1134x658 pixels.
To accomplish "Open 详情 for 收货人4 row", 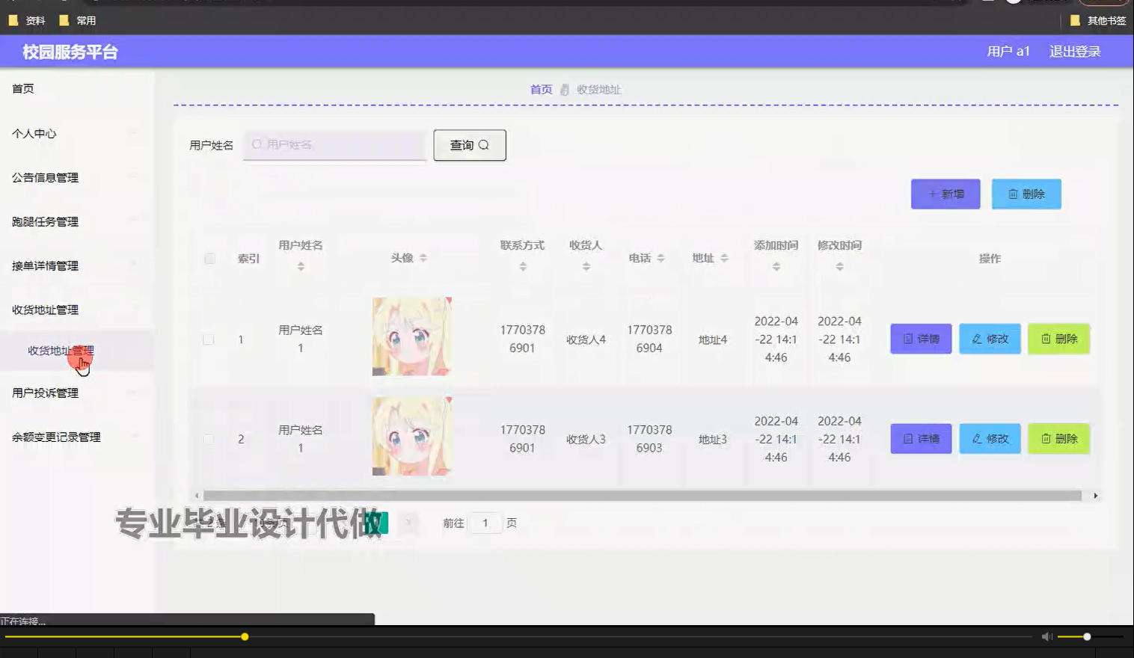I will point(921,339).
